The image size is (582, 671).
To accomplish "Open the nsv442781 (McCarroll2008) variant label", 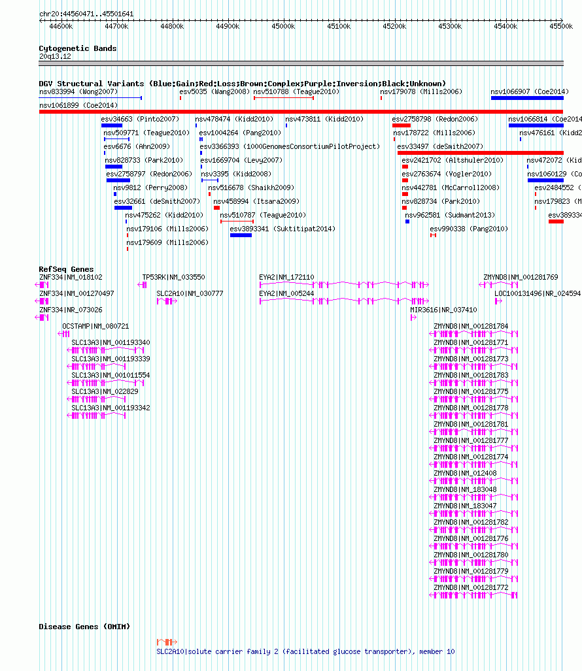I will 451,188.
